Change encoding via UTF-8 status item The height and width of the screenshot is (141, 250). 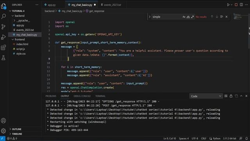click(195, 139)
